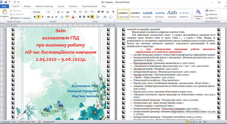The height and width of the screenshot is (124, 227).
Task: Increase paragraph indent
Action: (103, 12)
